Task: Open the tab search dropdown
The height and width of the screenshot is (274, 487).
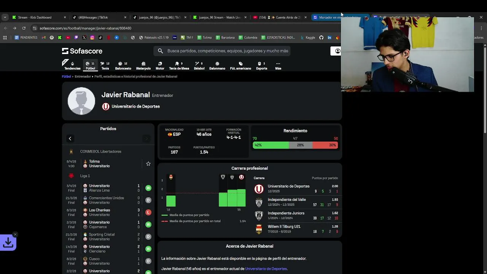Action: pyautogui.click(x=5, y=18)
